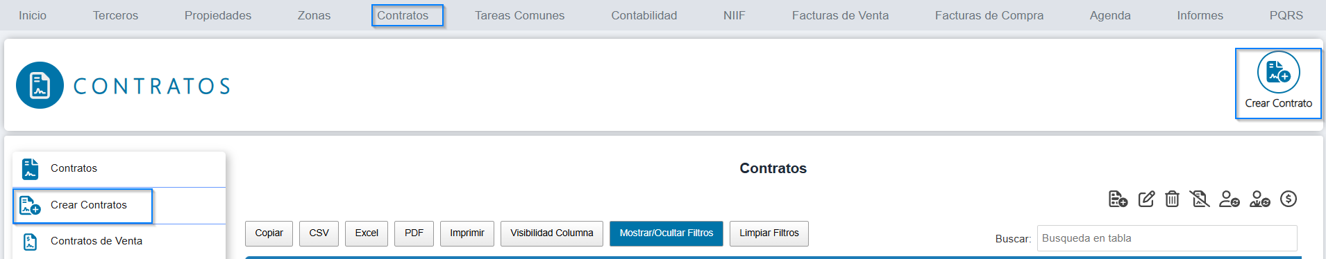This screenshot has height=259, width=1326.
Task: Go to the Facturas de Venta menu
Action: (840, 15)
